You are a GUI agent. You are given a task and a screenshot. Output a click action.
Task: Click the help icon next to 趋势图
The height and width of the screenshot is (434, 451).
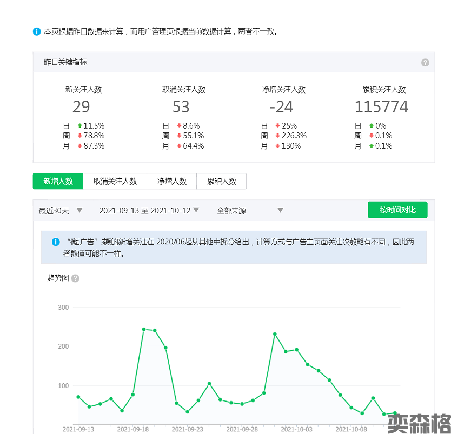[75, 278]
